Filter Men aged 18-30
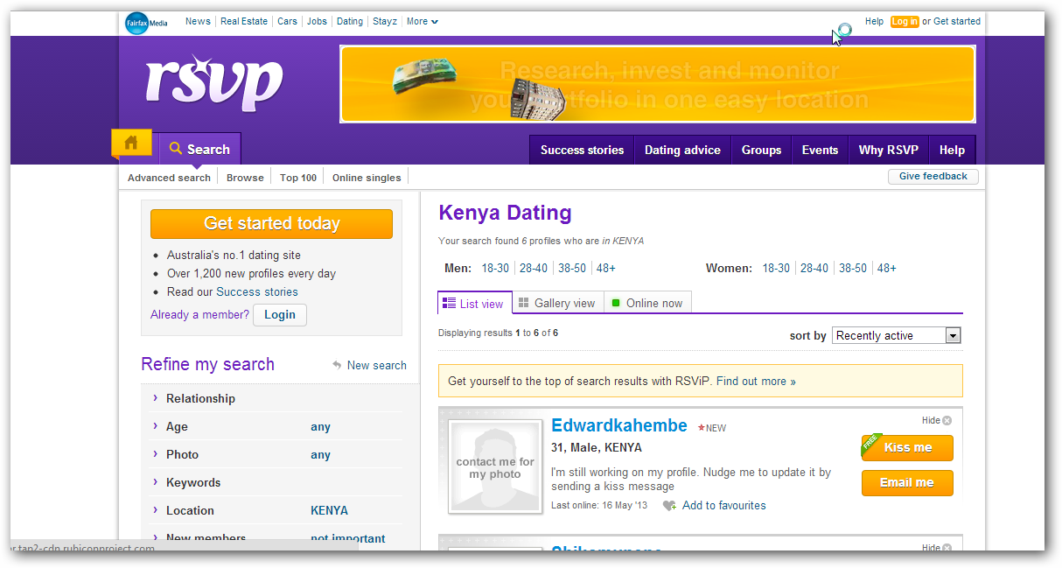The width and height of the screenshot is (1062, 568). [x=495, y=269]
